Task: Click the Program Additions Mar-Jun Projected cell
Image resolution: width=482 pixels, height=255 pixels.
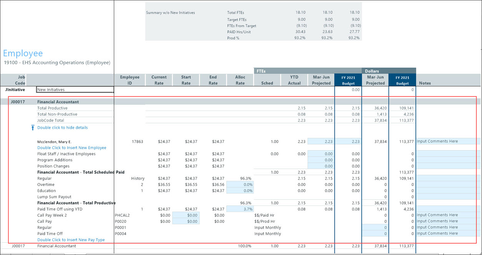Action: click(x=321, y=160)
